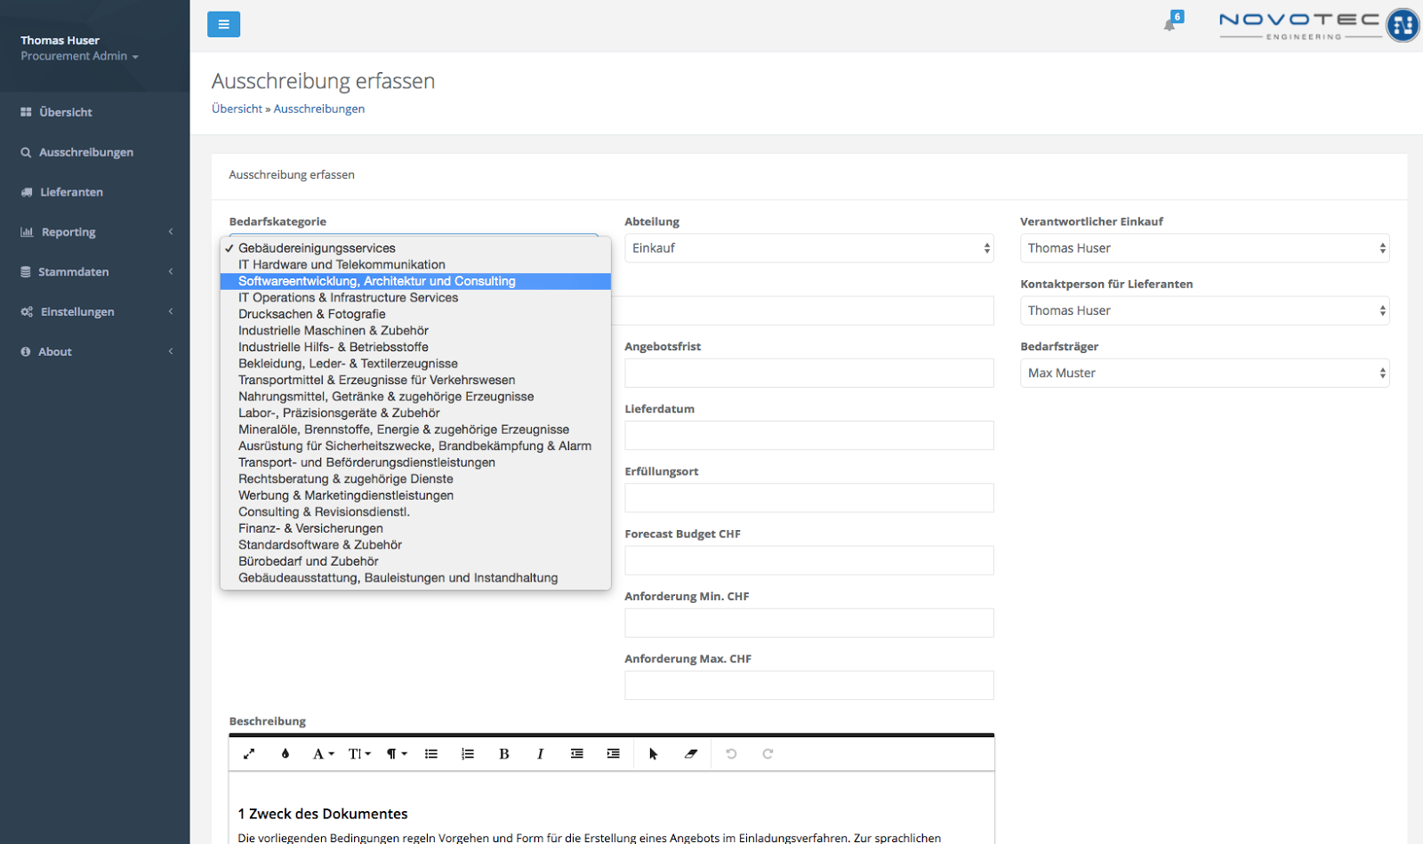This screenshot has height=844, width=1423.
Task: Click the eraser clear formatting icon
Action: [x=691, y=753]
